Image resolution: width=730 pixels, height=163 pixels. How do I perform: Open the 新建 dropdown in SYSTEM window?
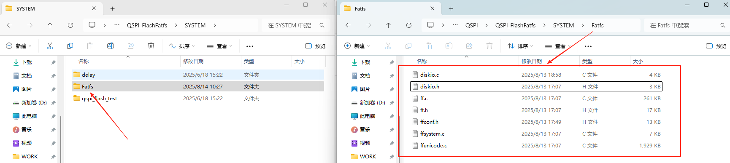[x=19, y=46]
